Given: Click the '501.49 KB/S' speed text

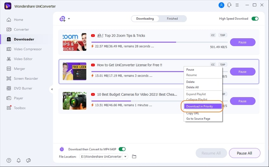Looking at the screenshot, I should [219, 47].
